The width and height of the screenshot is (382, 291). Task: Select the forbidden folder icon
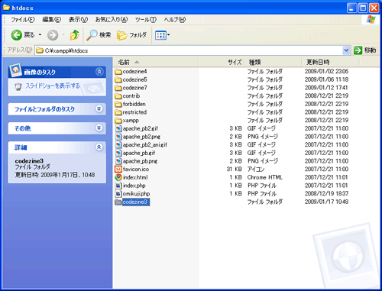click(x=118, y=104)
